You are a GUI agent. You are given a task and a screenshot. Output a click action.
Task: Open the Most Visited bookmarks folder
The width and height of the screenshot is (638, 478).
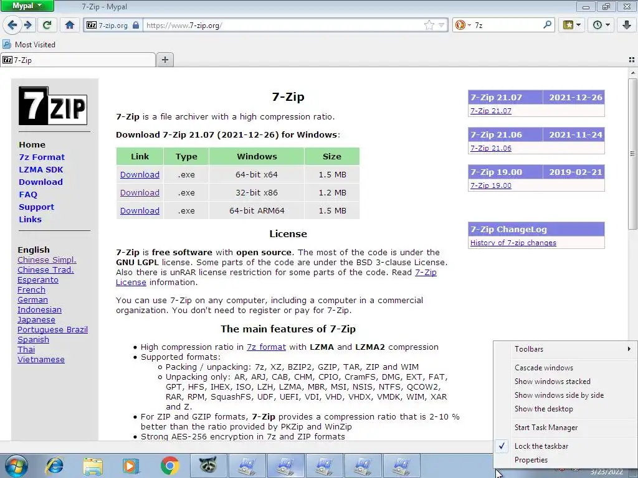click(x=29, y=44)
